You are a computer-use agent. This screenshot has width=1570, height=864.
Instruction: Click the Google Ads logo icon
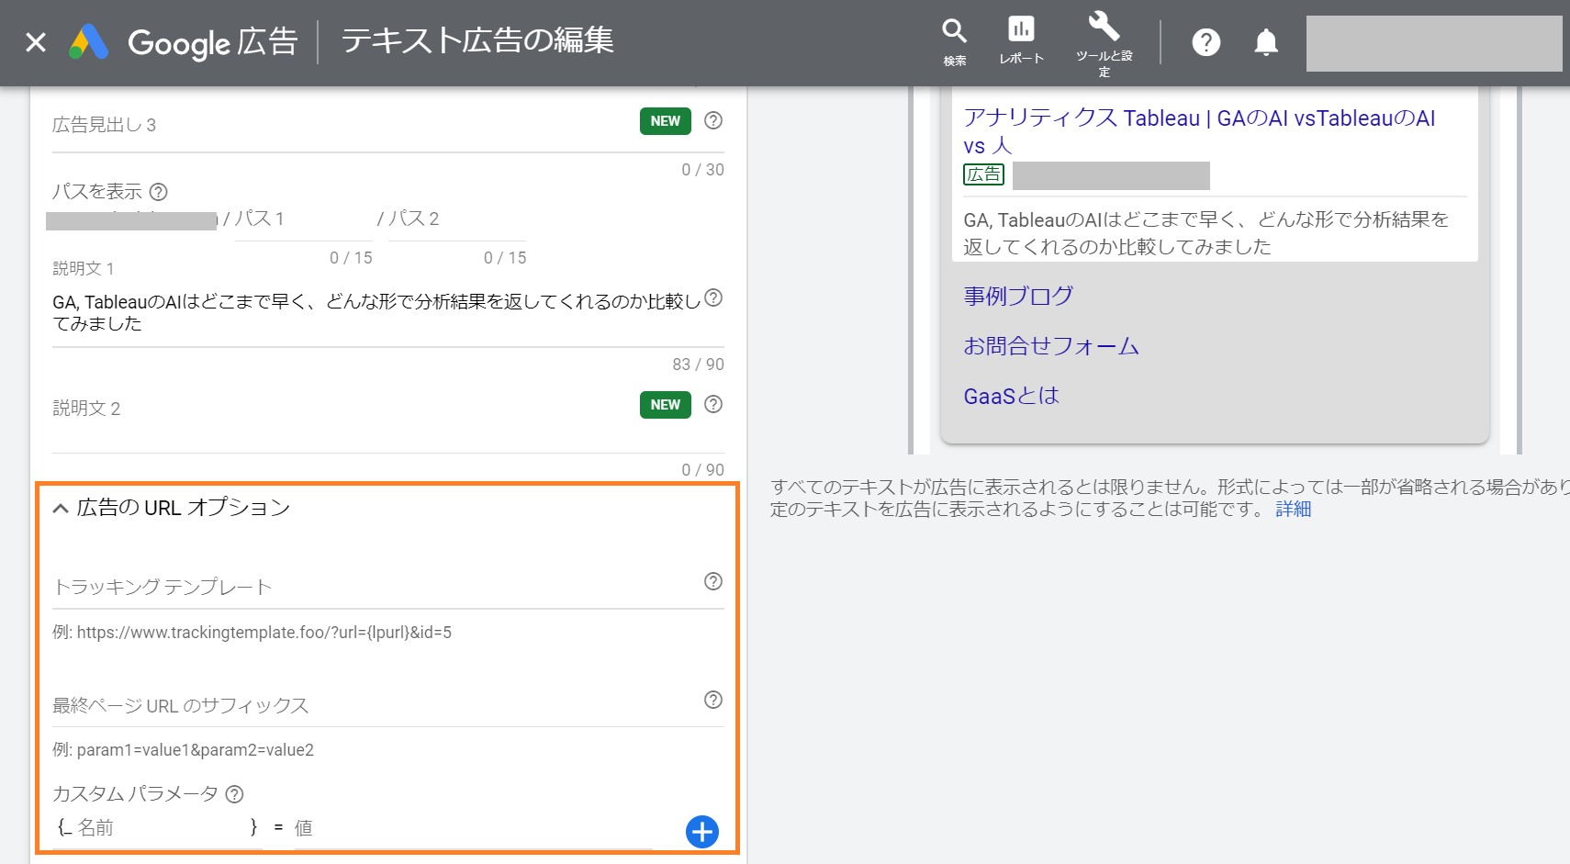(x=89, y=42)
